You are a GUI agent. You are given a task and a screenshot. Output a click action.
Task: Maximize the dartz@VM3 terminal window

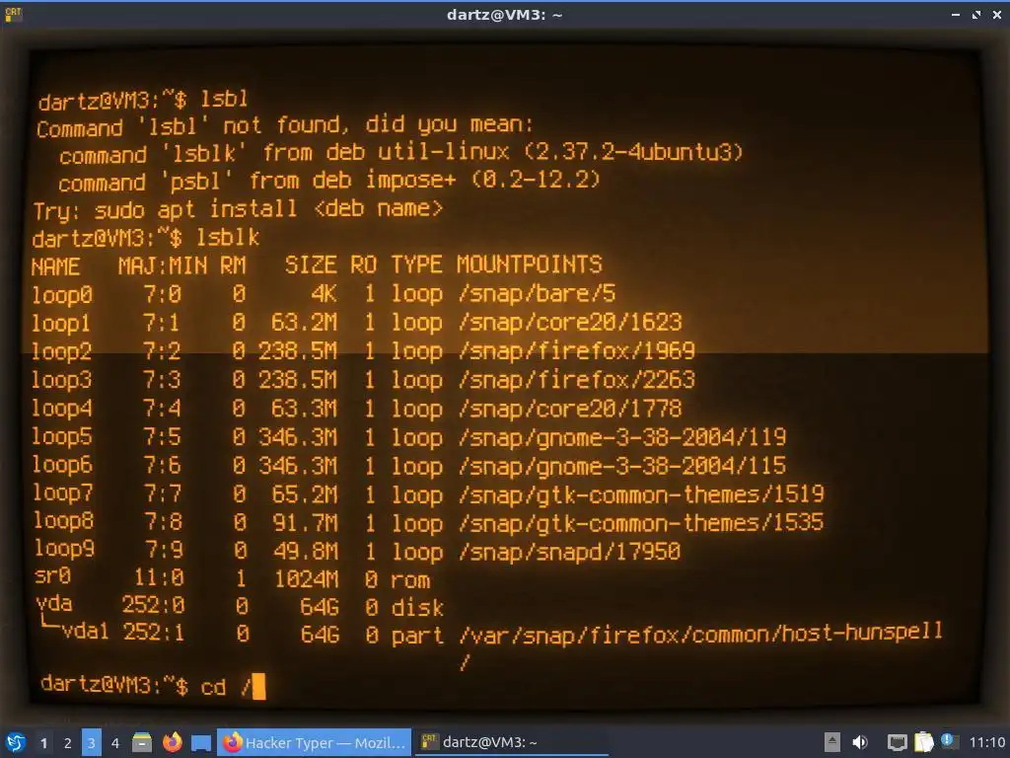pyautogui.click(x=976, y=14)
